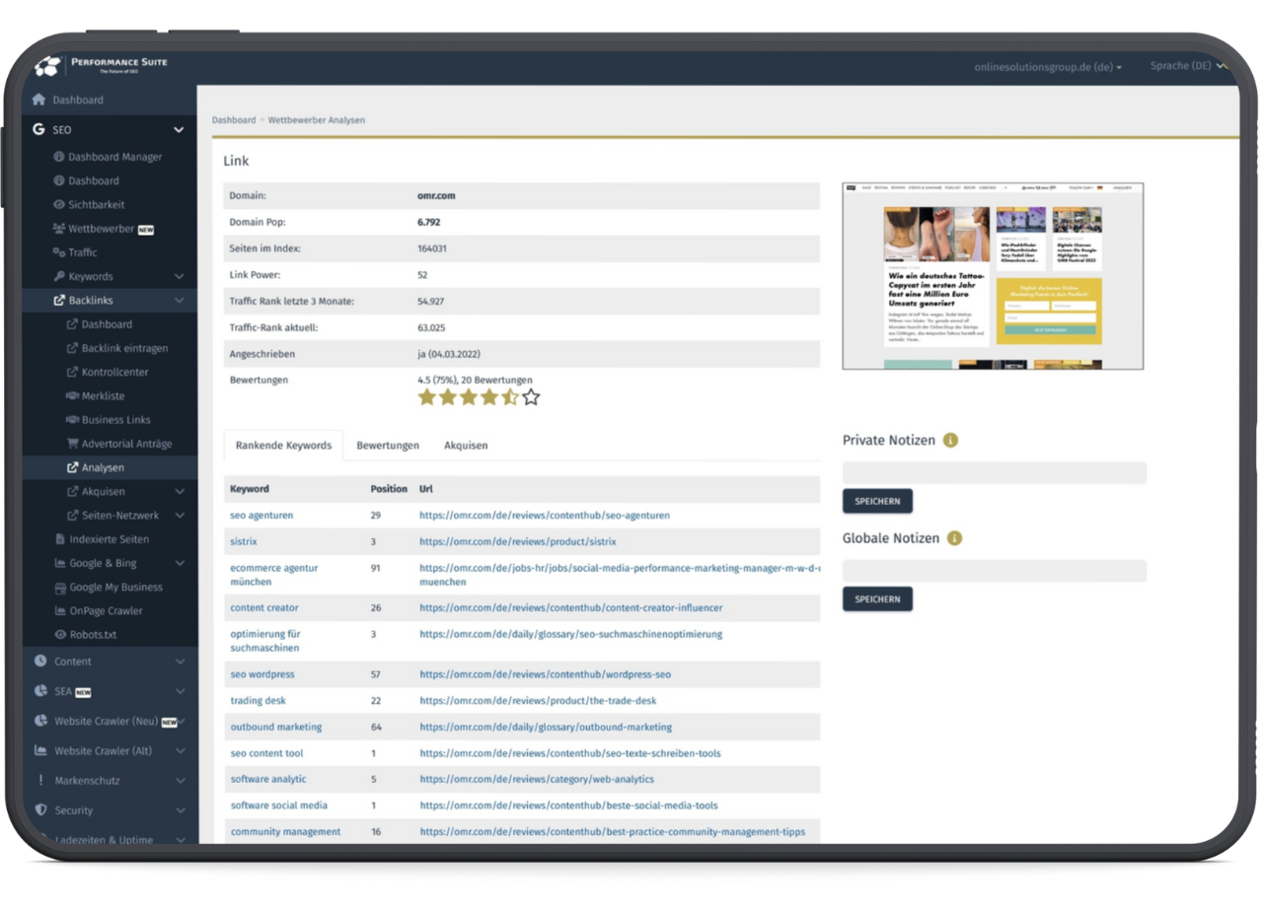The height and width of the screenshot is (911, 1263).
Task: Click the Robots.txt eye icon
Action: coord(60,635)
